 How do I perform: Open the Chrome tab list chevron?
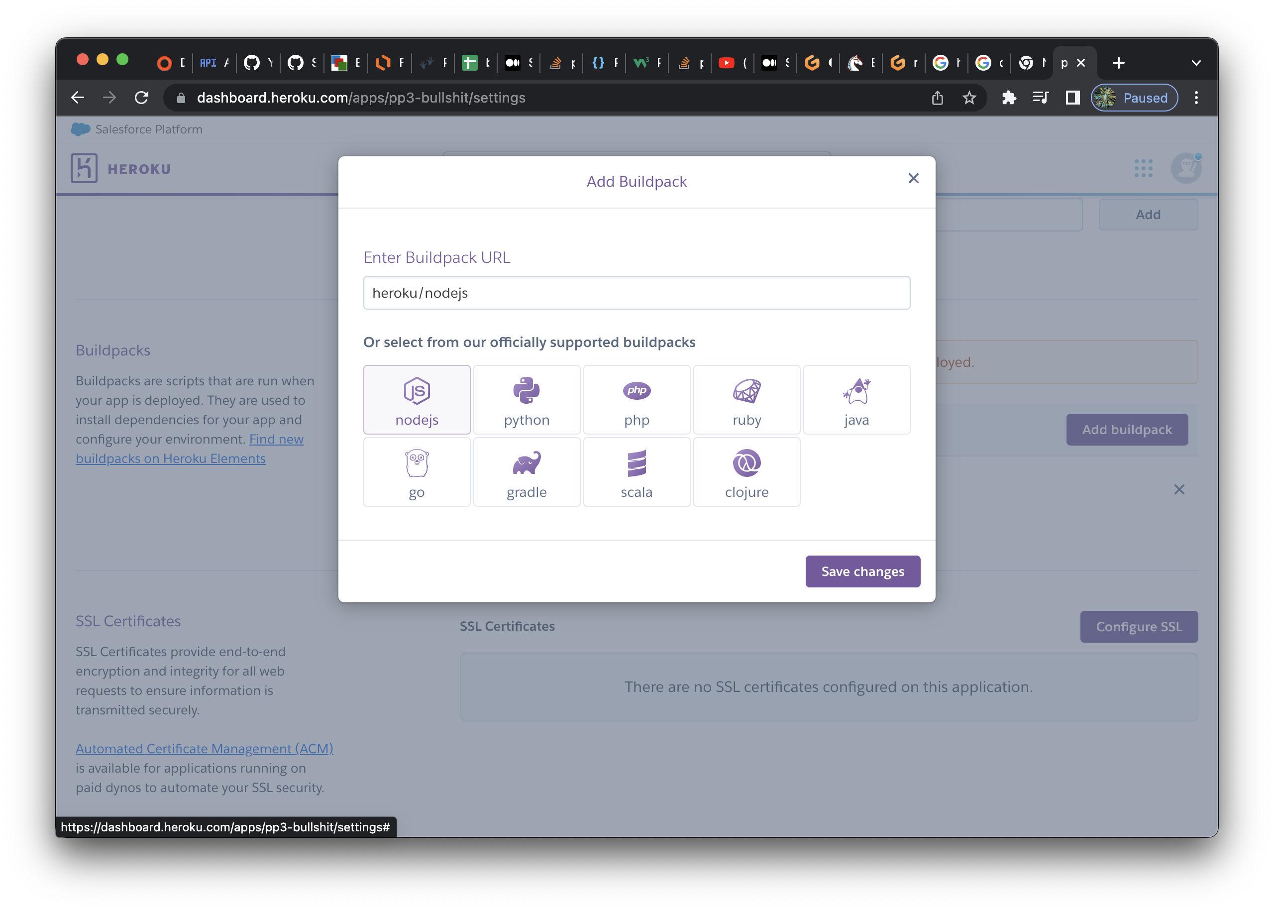click(x=1196, y=63)
